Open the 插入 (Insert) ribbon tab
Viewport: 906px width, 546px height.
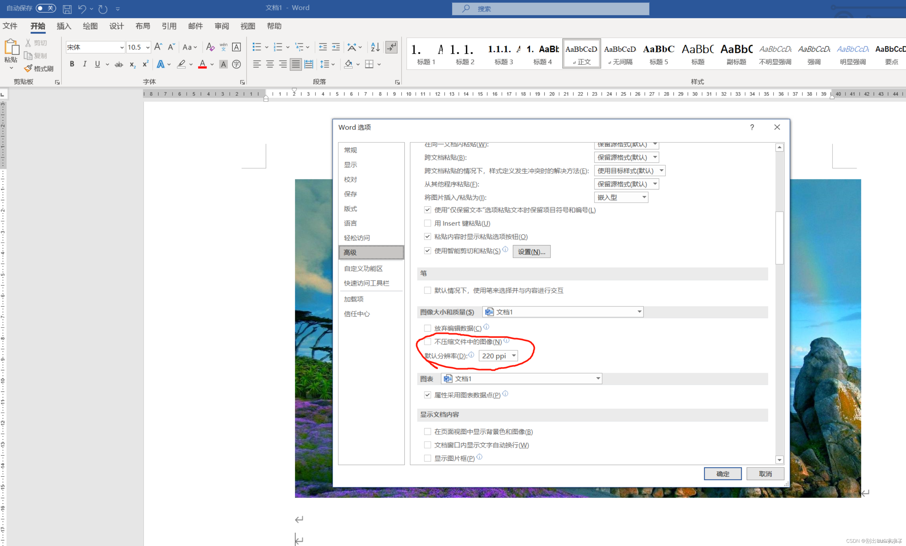(64, 26)
